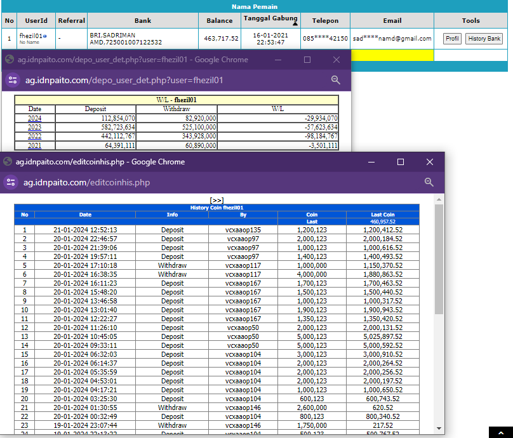Click blue dot icon next to fhezil01
This screenshot has height=438, width=513.
tap(45, 36)
